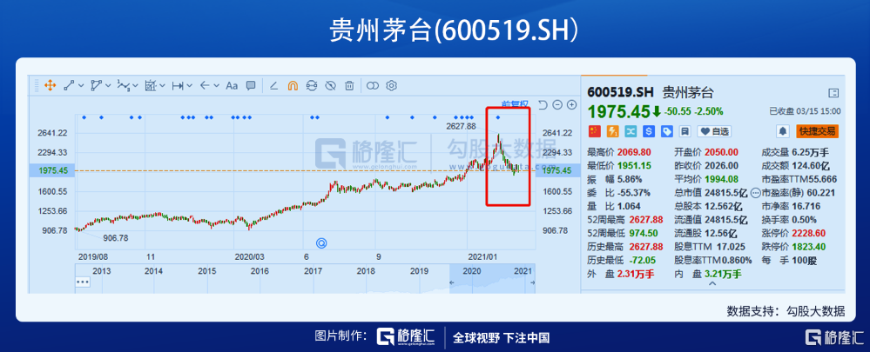This screenshot has width=870, height=352.
Task: Click the 快捷交易 quick trade button
Action: tap(817, 131)
